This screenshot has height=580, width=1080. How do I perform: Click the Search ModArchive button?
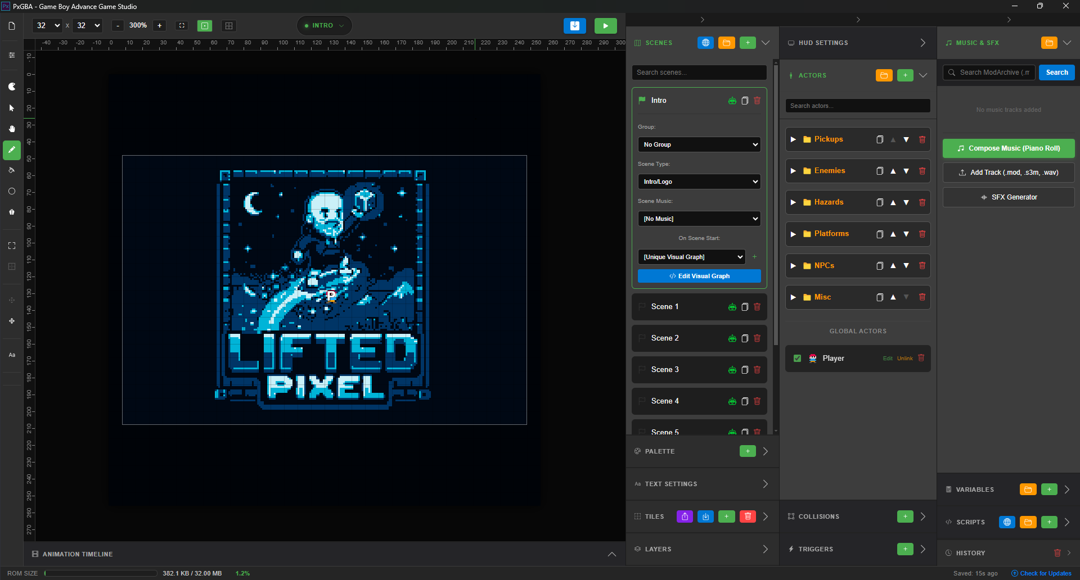(1057, 72)
